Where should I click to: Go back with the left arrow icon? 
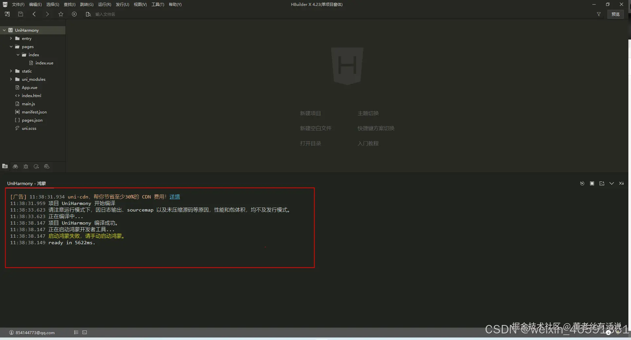click(34, 14)
